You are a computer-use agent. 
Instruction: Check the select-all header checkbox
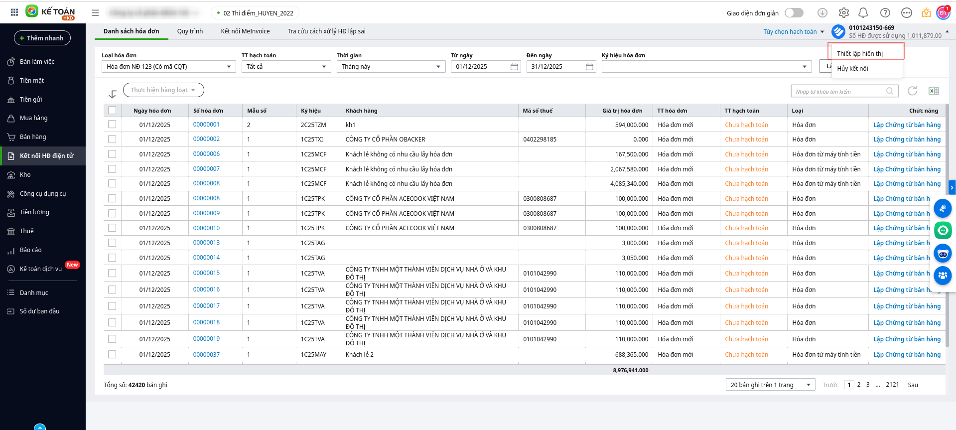112,111
